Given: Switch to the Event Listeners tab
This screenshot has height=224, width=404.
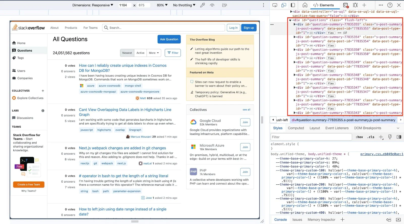Looking at the screenshot, I should pos(337,128).
